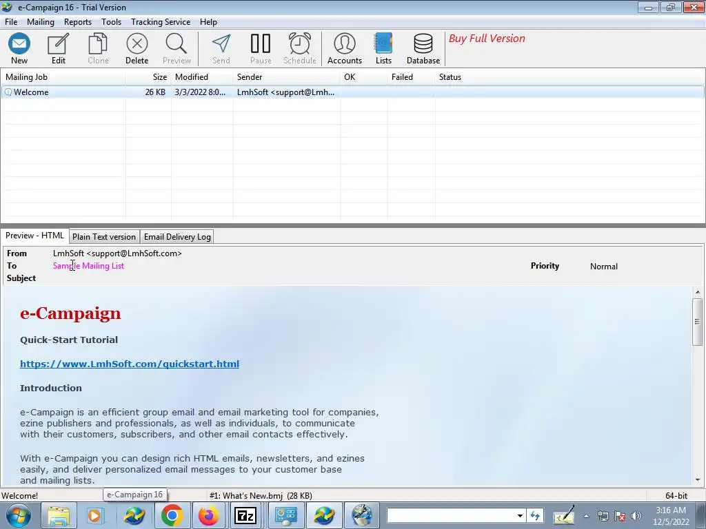Click the What's New.bmj status entry
The image size is (706, 529).
point(260,496)
